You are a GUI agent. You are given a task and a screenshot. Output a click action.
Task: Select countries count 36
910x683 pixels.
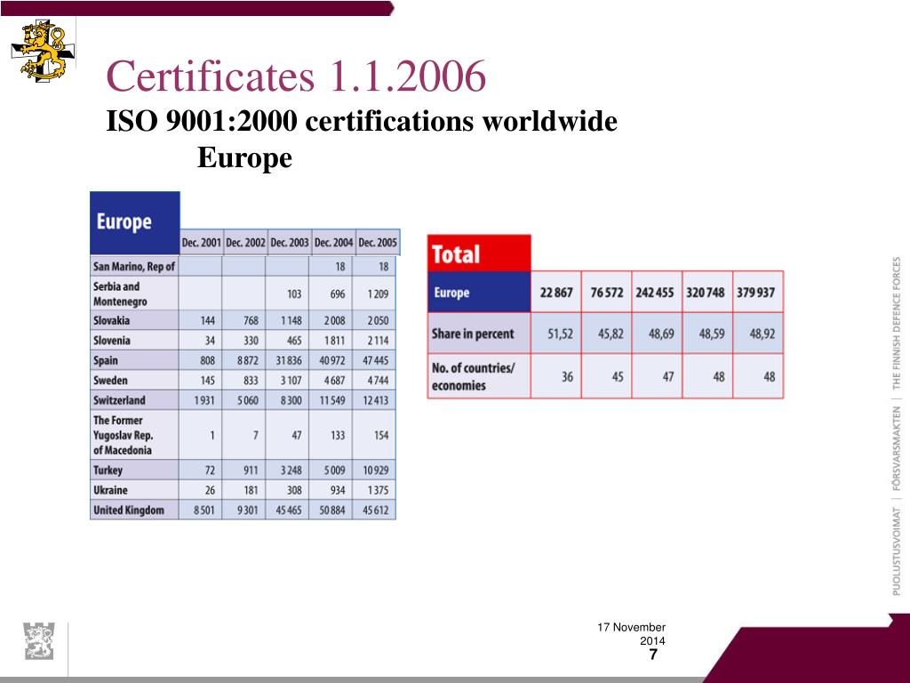[567, 377]
